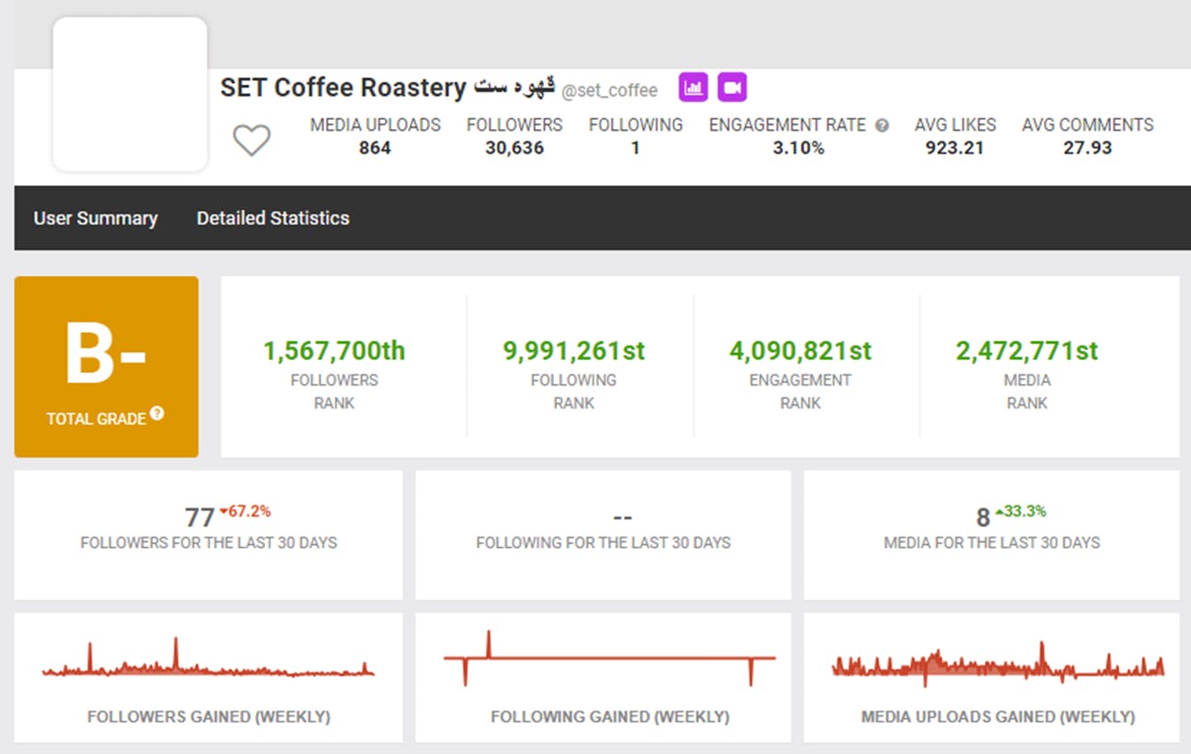Click the 864 media uploads value
Image resolution: width=1191 pixels, height=754 pixels.
coord(375,148)
